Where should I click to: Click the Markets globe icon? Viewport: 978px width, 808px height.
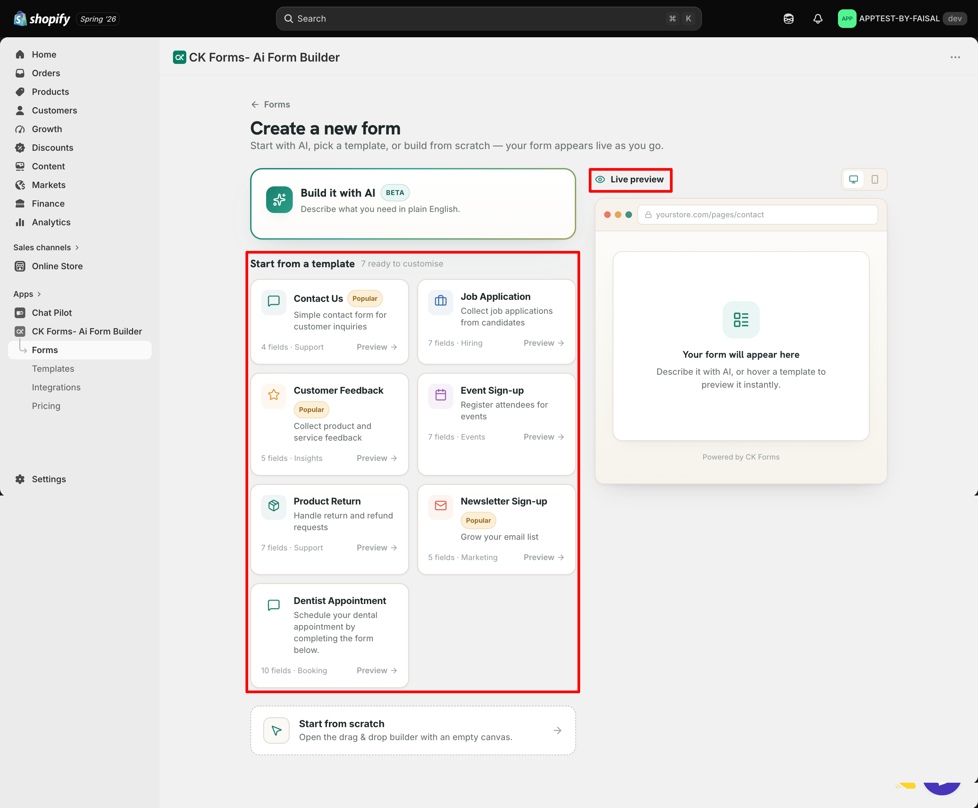tap(20, 185)
